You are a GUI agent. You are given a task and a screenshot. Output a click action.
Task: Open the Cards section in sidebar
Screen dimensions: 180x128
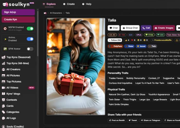10,106
